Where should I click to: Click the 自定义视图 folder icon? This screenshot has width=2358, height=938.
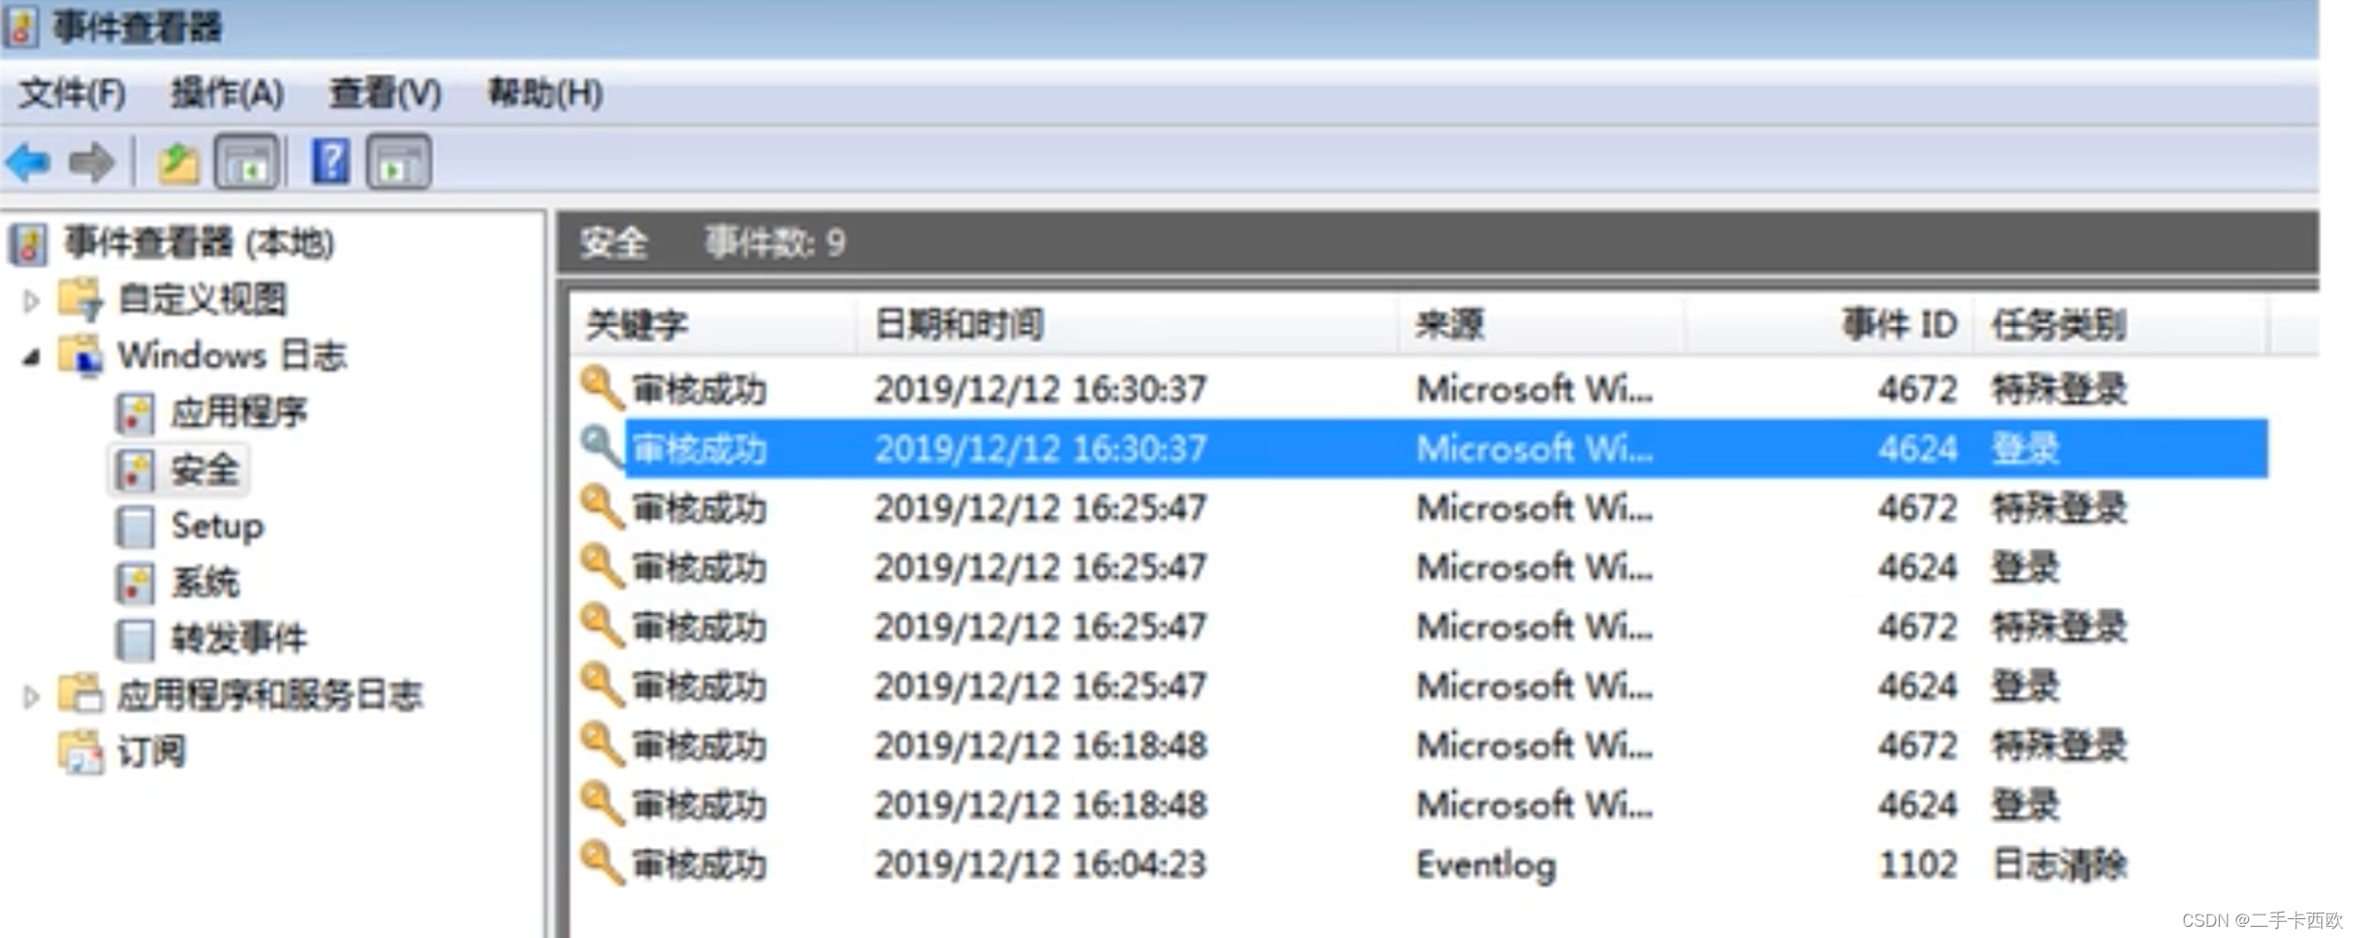[80, 299]
